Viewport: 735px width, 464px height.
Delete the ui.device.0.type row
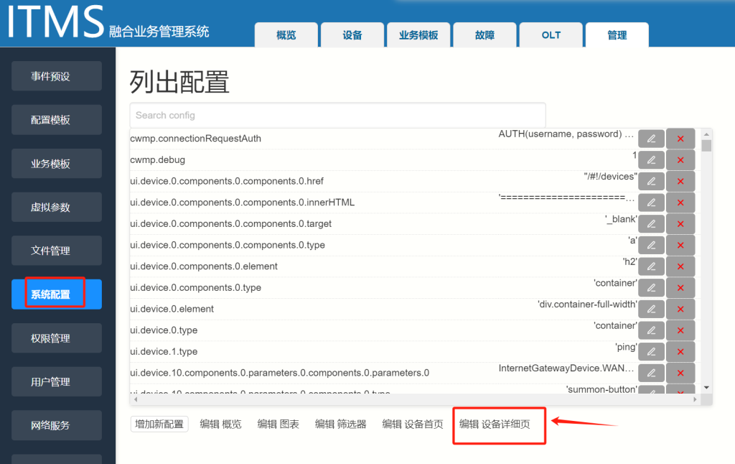tap(680, 330)
